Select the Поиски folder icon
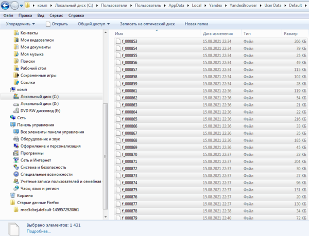Image resolution: width=309 pixels, height=236 pixels. coord(16,61)
